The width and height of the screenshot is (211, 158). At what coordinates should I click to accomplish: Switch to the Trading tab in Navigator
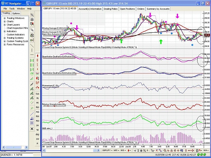pyautogui.click(x=6, y=13)
